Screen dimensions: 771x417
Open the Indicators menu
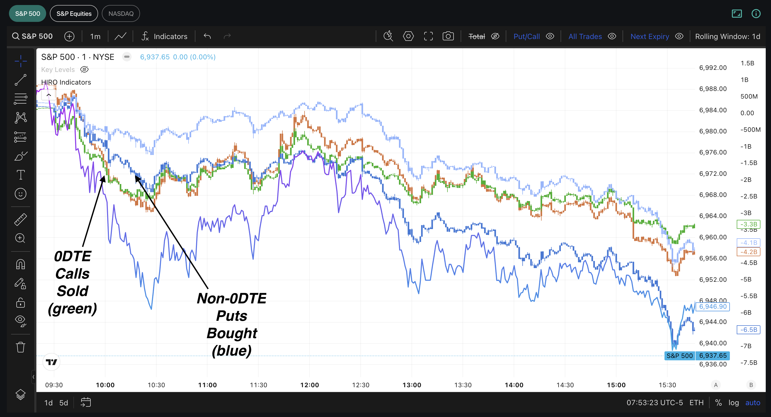(164, 36)
